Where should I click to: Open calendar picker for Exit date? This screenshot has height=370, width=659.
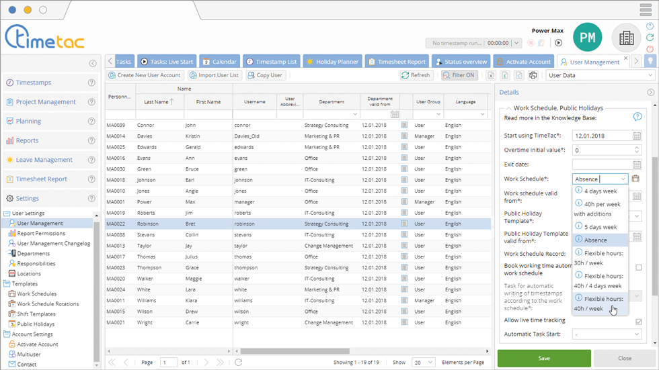[636, 165]
